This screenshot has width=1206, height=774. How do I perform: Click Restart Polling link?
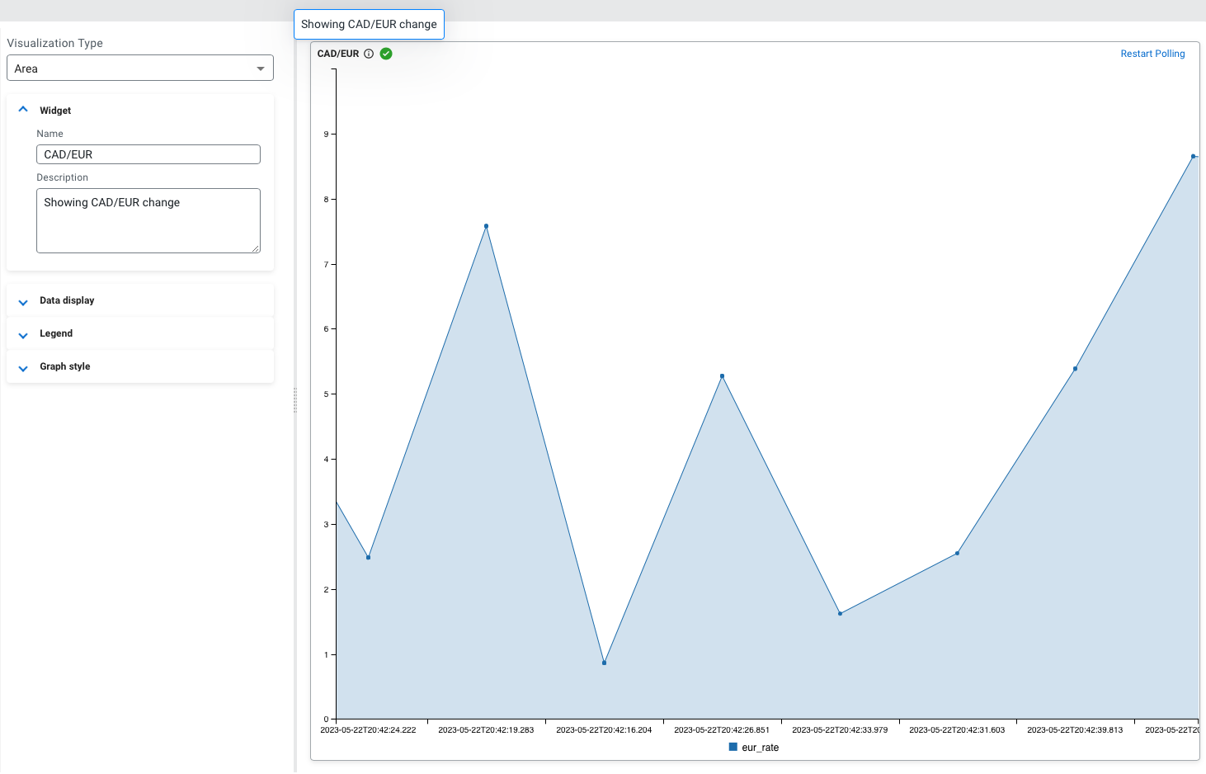(x=1152, y=54)
